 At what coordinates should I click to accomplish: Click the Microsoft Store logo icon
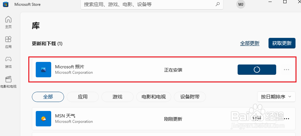(x=5, y=4)
